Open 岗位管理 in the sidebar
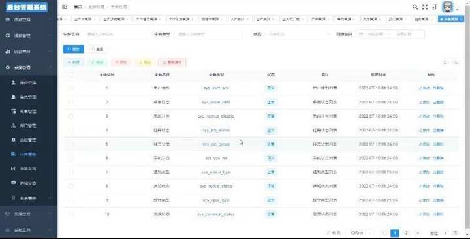 coord(29,140)
